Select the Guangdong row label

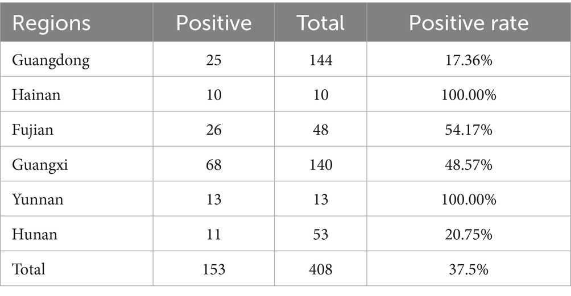(51, 61)
